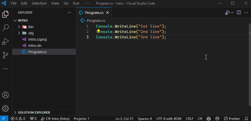Open remote window button in status bar
This screenshot has width=251, height=121.
[4, 118]
